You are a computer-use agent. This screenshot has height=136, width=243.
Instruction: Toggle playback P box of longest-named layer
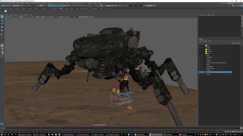[x=202, y=63]
